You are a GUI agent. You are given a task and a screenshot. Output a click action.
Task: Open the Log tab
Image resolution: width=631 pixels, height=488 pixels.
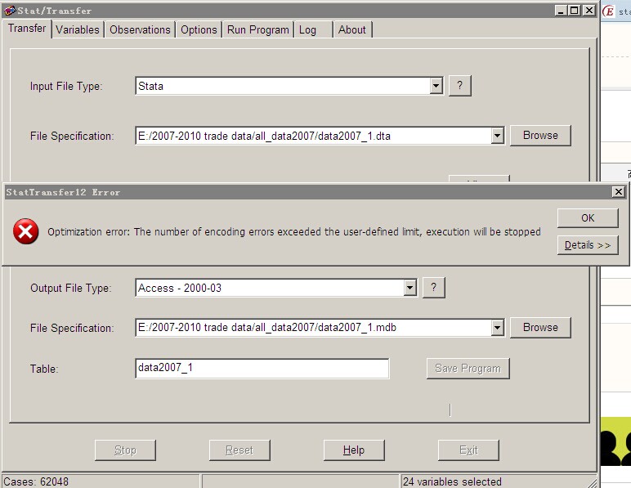coord(313,29)
